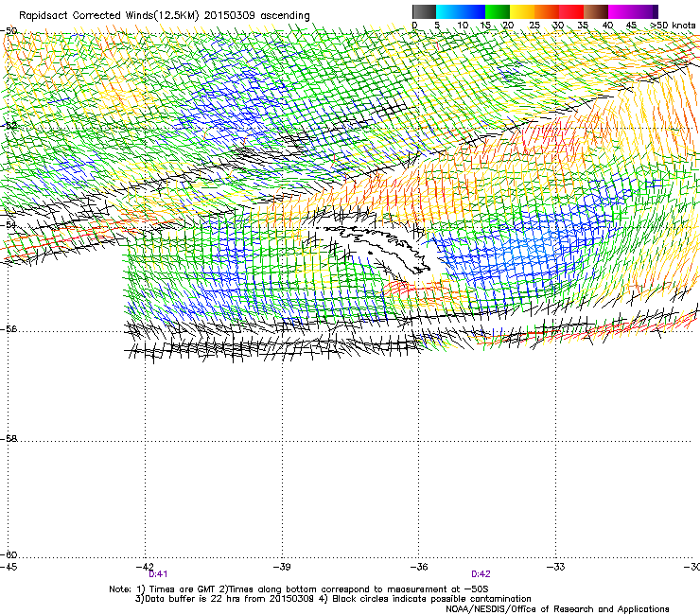Screen dimensions: 700x615
Task: Click the purple ':42' swath time label
Action: pos(481,574)
